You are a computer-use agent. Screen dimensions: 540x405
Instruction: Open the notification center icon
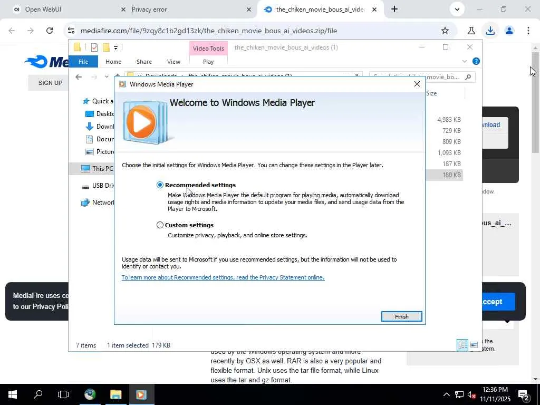[x=523, y=394]
